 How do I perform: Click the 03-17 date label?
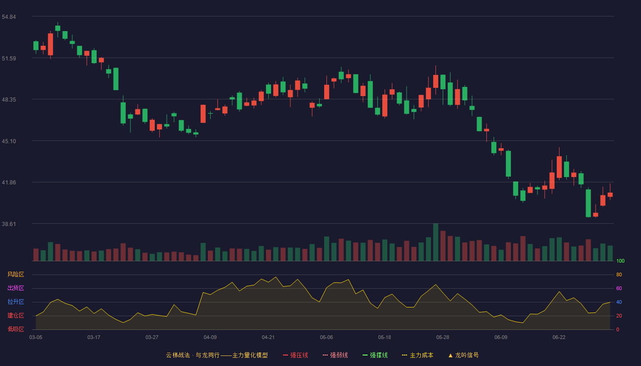coord(94,337)
